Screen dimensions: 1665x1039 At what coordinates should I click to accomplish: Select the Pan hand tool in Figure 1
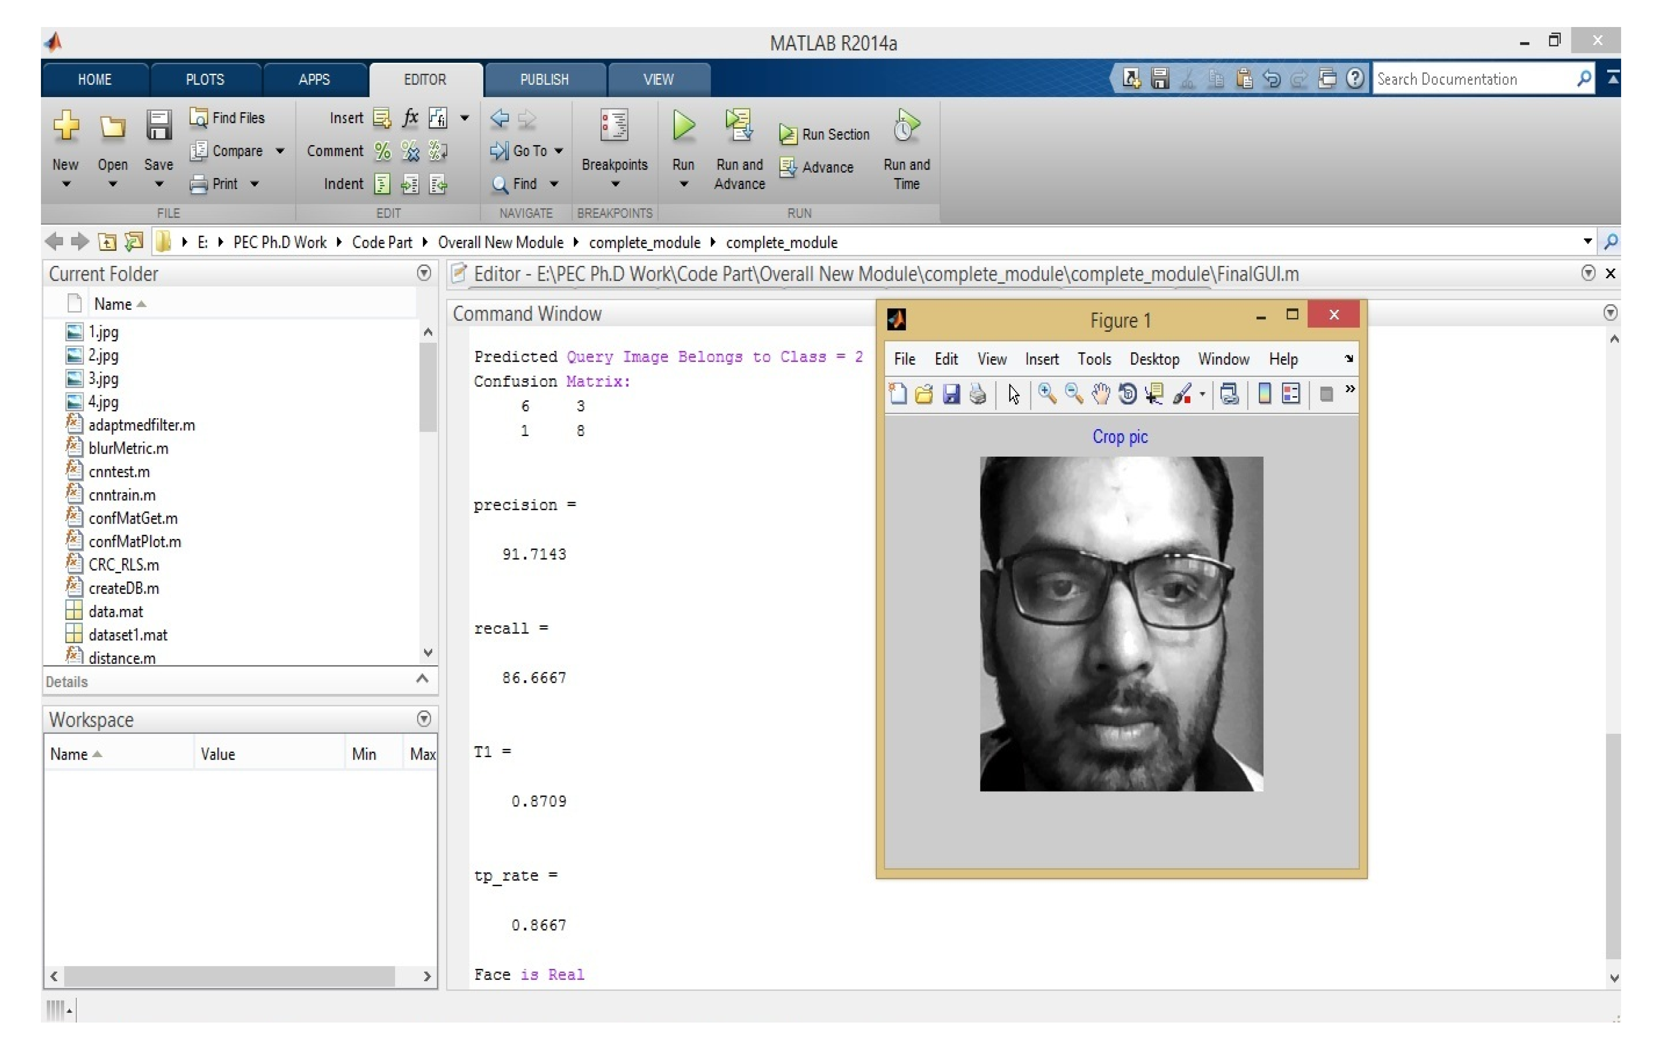tap(1101, 394)
